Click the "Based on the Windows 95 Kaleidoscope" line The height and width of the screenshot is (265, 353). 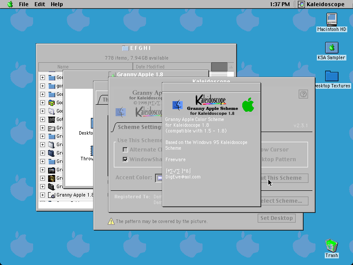[206, 142]
